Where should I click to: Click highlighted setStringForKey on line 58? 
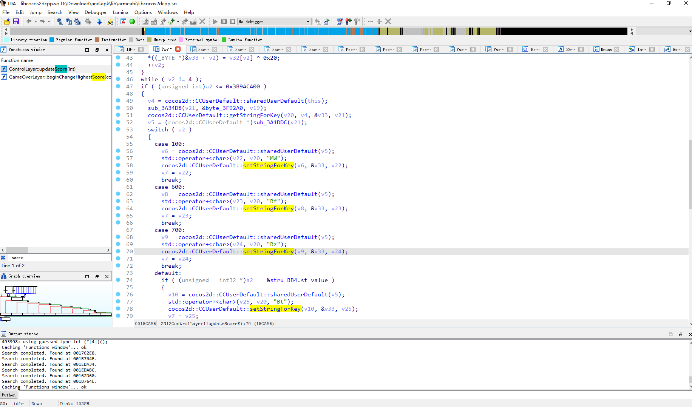(x=268, y=165)
